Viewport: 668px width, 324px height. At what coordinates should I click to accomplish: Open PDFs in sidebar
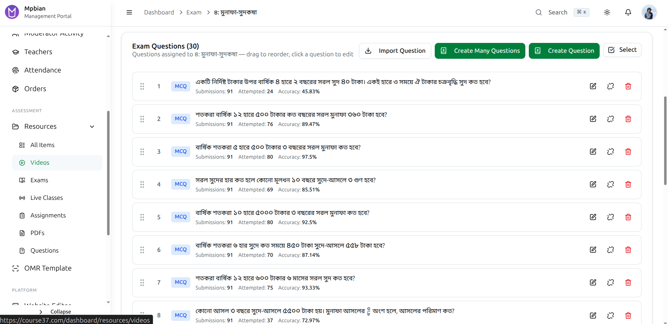[x=57, y=233]
